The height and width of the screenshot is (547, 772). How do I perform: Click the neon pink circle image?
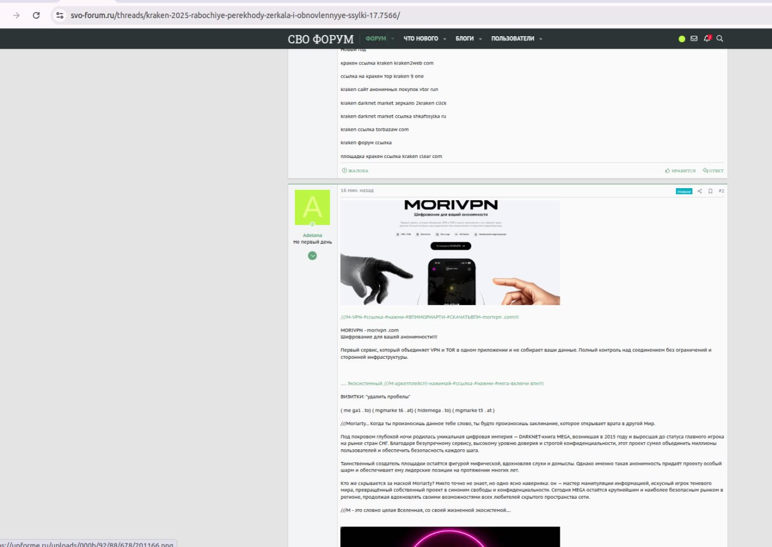click(450, 537)
